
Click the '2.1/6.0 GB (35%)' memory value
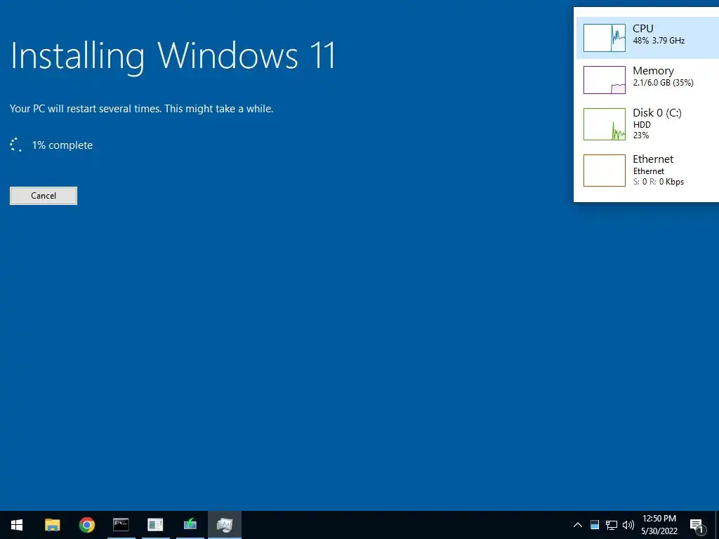663,83
